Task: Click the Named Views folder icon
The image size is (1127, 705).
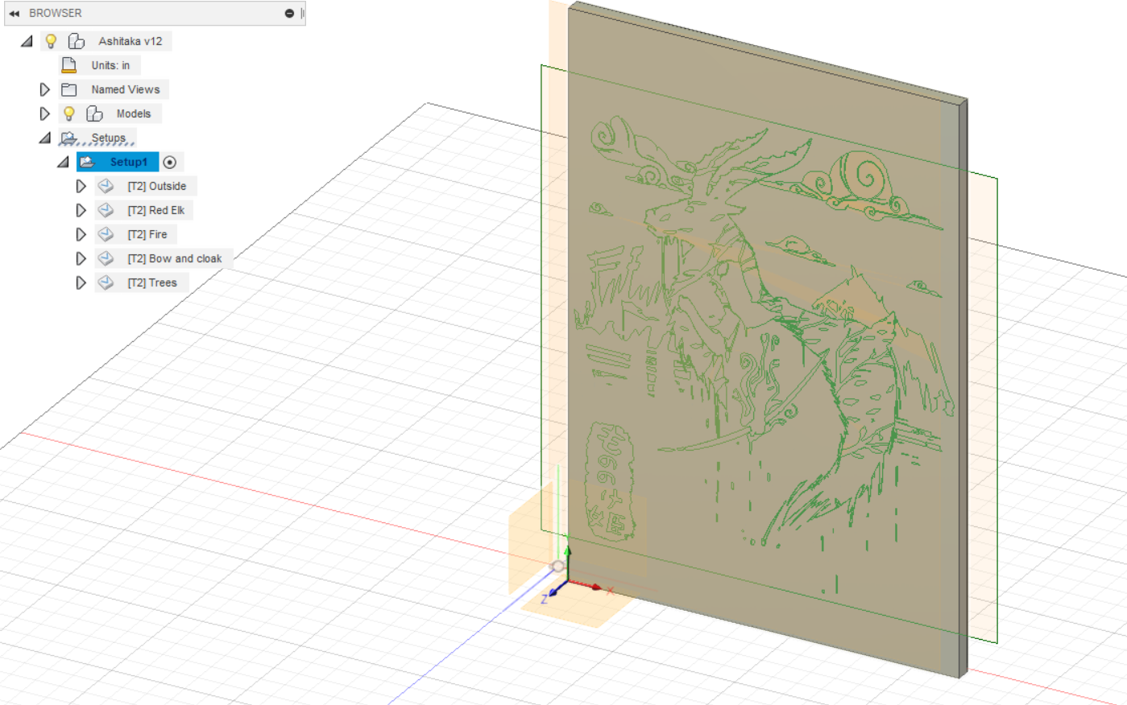Action: [68, 89]
